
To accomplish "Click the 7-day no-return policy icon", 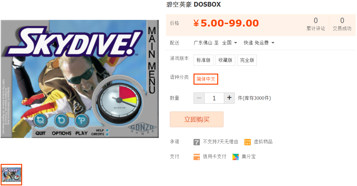I will click(196, 142).
